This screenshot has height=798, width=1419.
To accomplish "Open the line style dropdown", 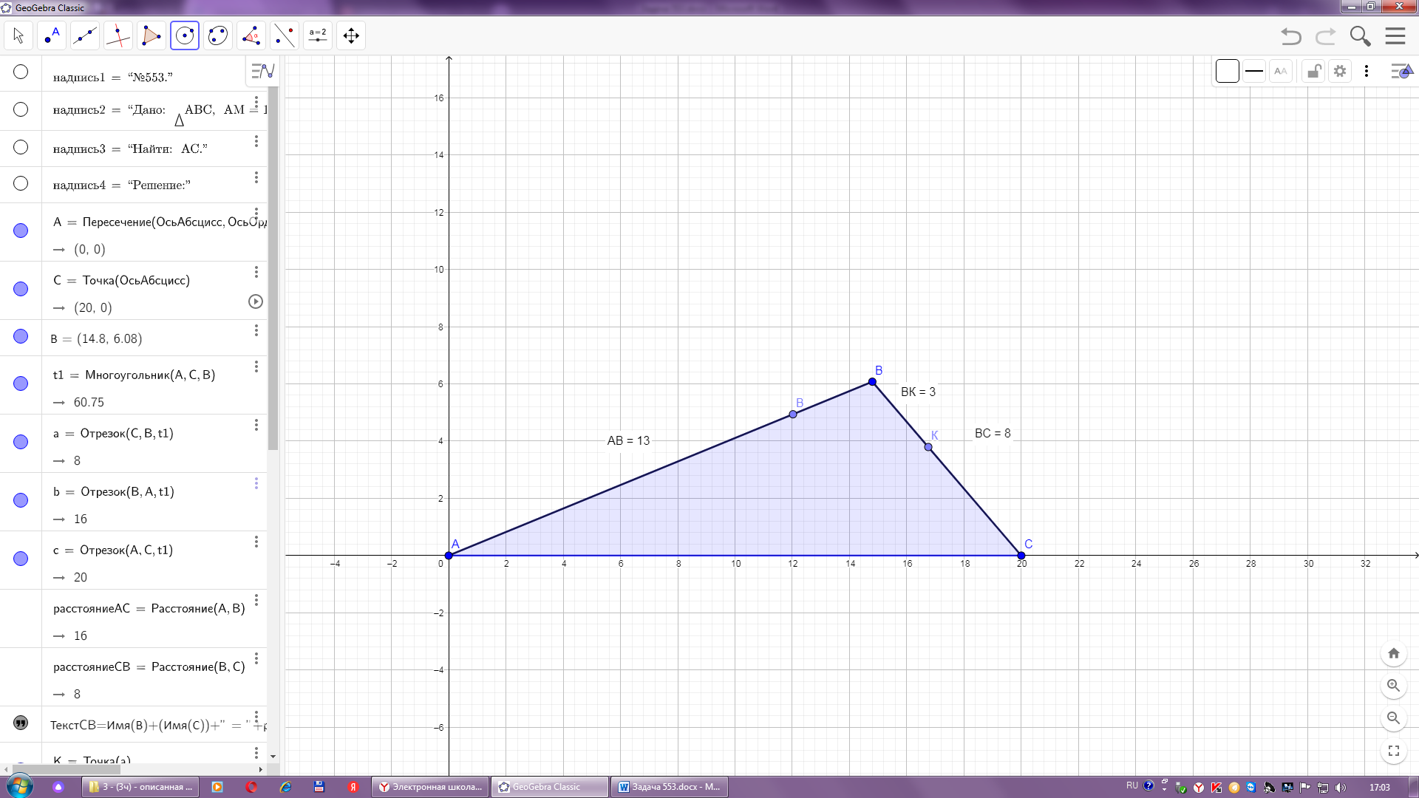I will point(1254,71).
